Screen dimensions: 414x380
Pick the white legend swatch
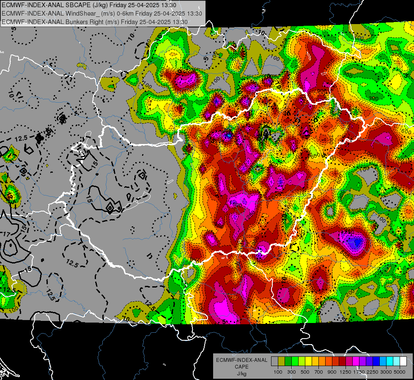(x=403, y=361)
